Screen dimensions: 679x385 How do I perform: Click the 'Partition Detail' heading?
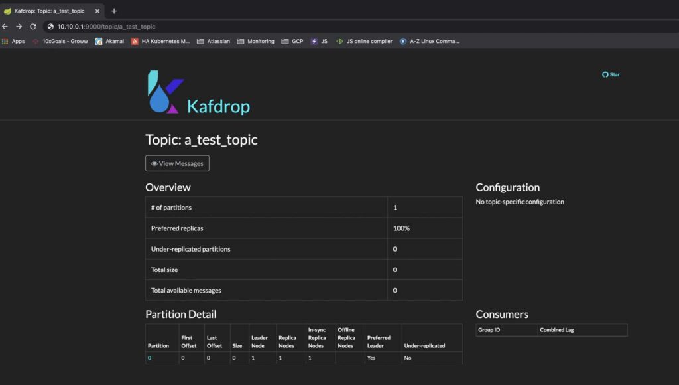[180, 314]
